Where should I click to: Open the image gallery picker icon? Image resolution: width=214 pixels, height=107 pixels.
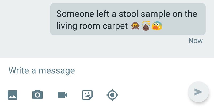(12, 95)
